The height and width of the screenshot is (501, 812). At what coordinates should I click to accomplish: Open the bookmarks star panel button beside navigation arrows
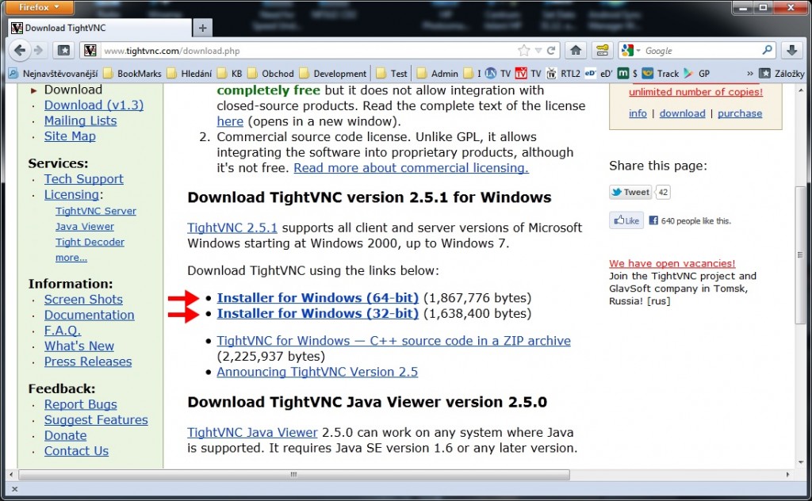(x=63, y=50)
